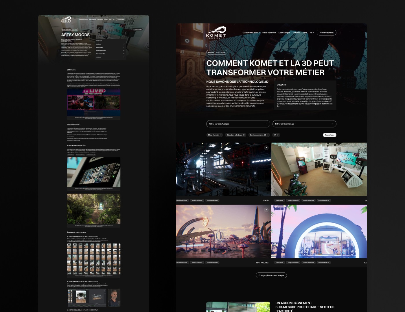Click the Tous effacer button
The image size is (405, 312).
[329, 135]
